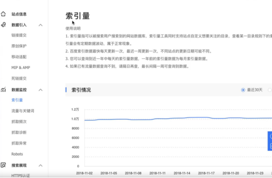Collapse the 数据监控 section chevron

pyautogui.click(x=40, y=90)
